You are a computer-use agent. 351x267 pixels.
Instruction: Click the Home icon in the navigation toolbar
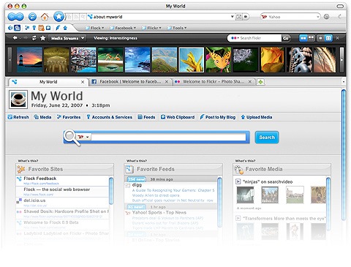(45, 17)
